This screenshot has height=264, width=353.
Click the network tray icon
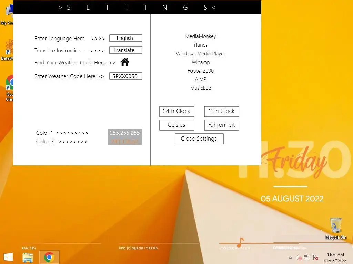click(x=307, y=257)
